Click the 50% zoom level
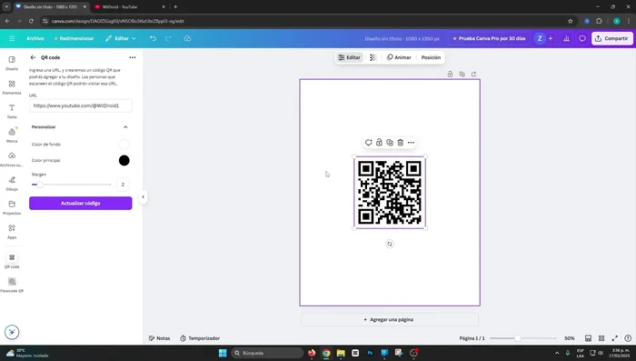This screenshot has height=361, width=636. click(x=570, y=338)
